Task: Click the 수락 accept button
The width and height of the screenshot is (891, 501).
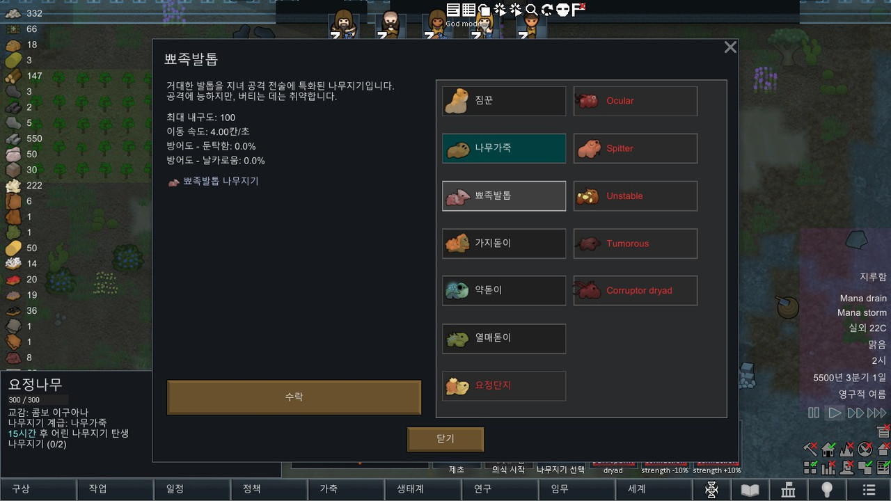Action: click(x=294, y=397)
